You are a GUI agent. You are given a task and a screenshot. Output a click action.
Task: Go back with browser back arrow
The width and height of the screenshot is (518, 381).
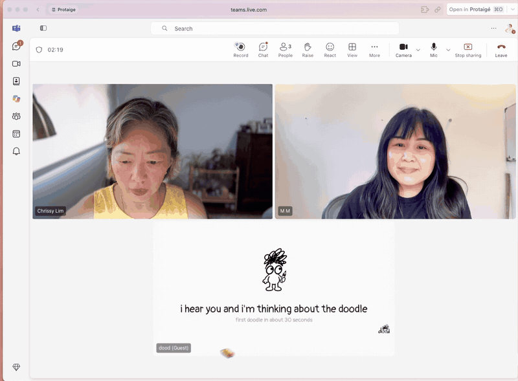coord(38,10)
